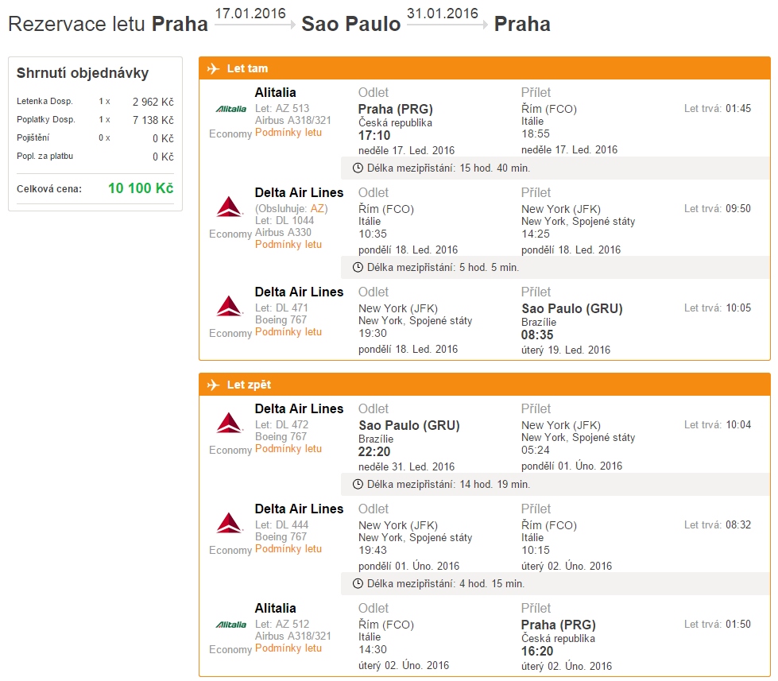The width and height of the screenshot is (778, 681).
Task: Click the departure time 22:20
Action: (374, 452)
